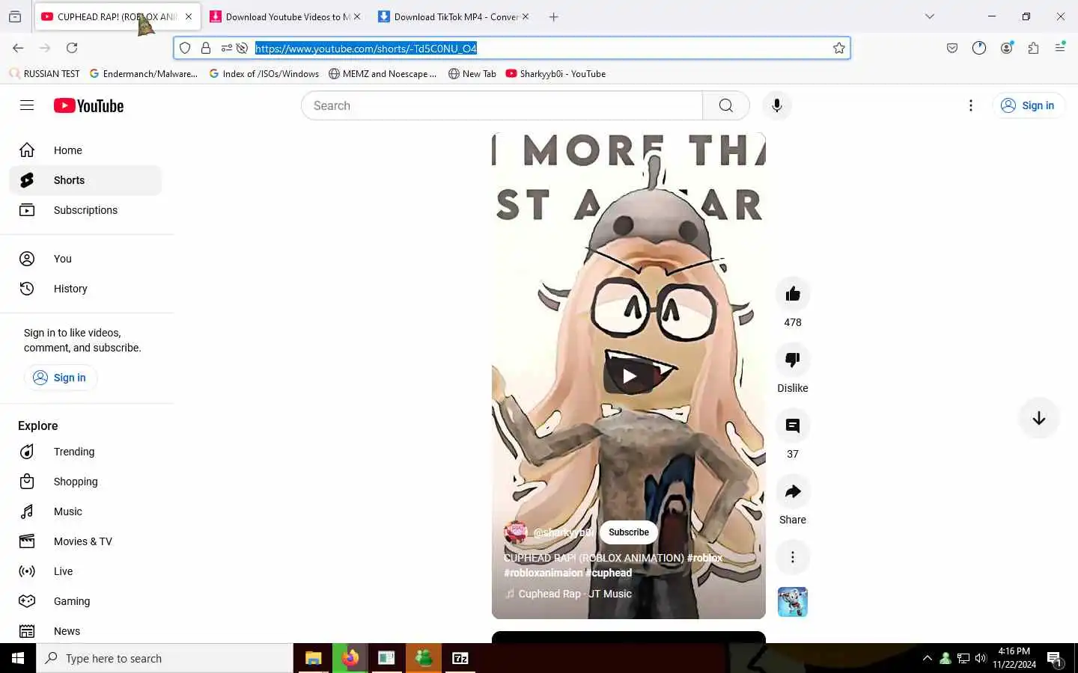Screen dimensions: 1078x673
Task: Go to next short with down arrow
Action: pyautogui.click(x=1039, y=418)
